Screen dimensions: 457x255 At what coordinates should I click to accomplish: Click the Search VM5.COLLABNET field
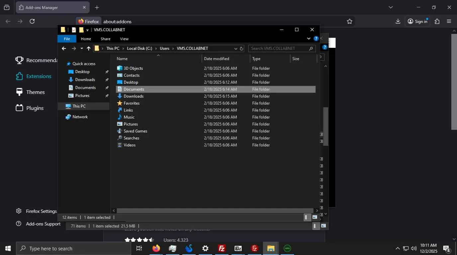coord(282,48)
